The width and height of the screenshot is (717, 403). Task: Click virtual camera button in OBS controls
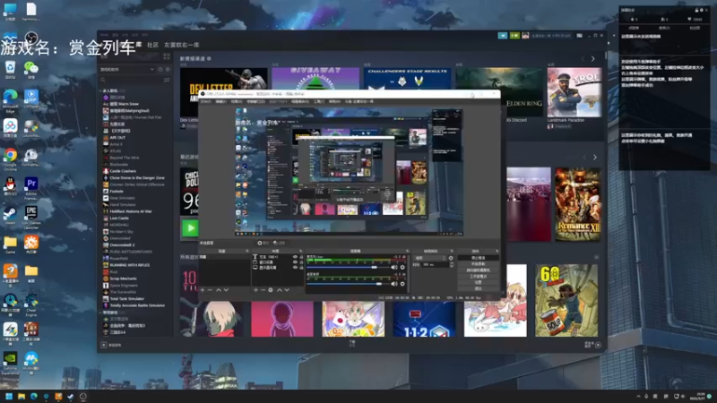tap(479, 270)
